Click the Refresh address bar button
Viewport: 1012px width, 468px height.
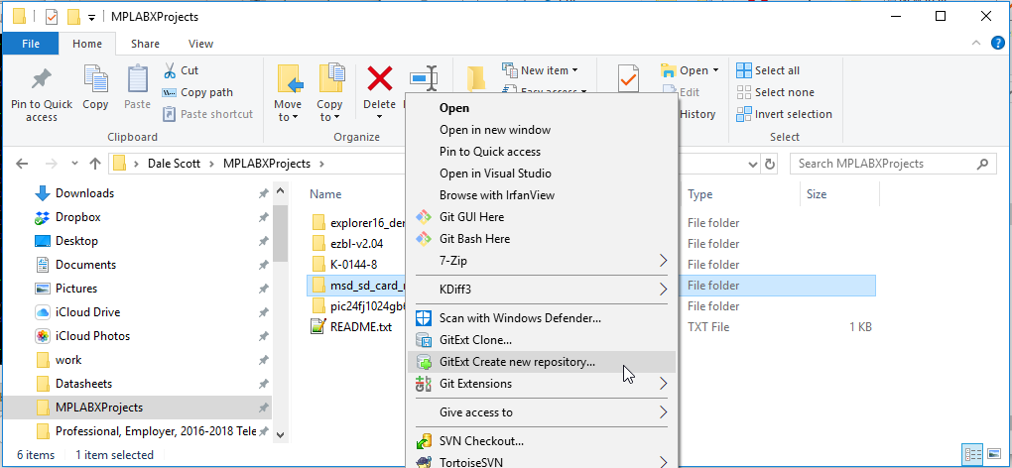click(769, 164)
